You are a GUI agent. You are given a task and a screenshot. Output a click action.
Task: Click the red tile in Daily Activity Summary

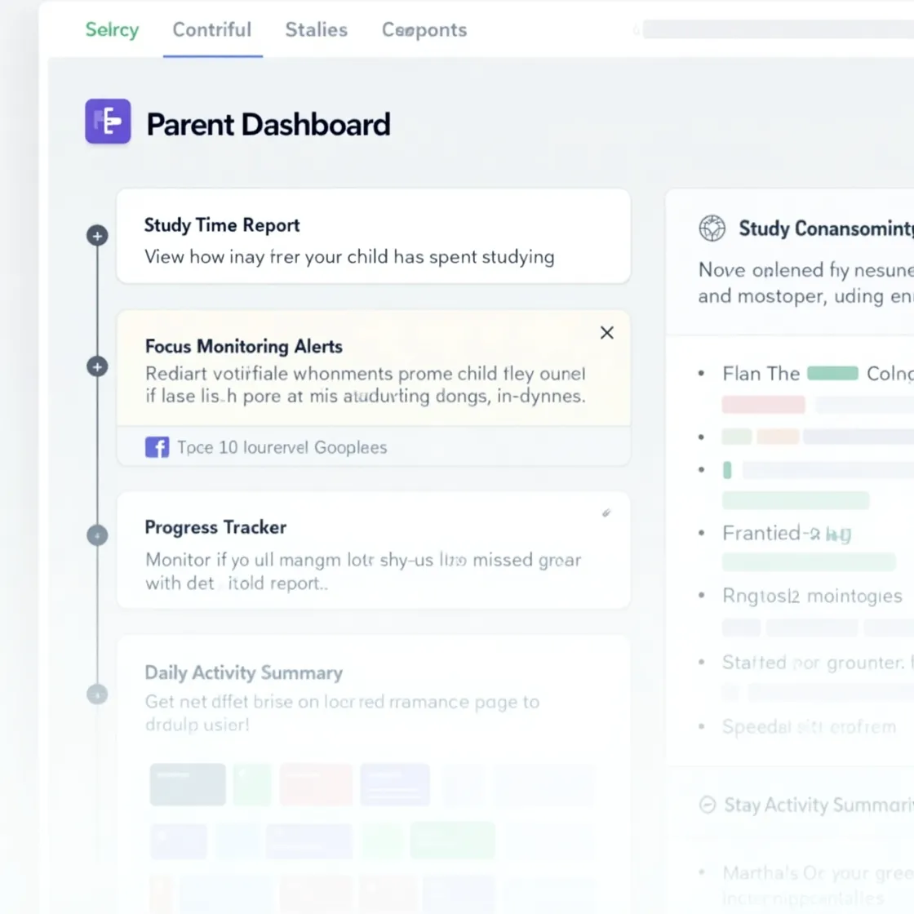tap(316, 784)
